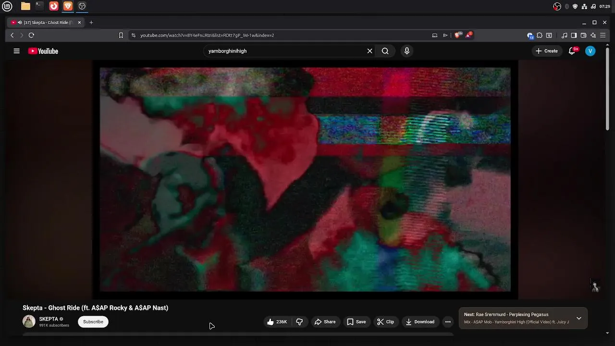The height and width of the screenshot is (346, 615).
Task: Click the Create button
Action: coord(547,51)
